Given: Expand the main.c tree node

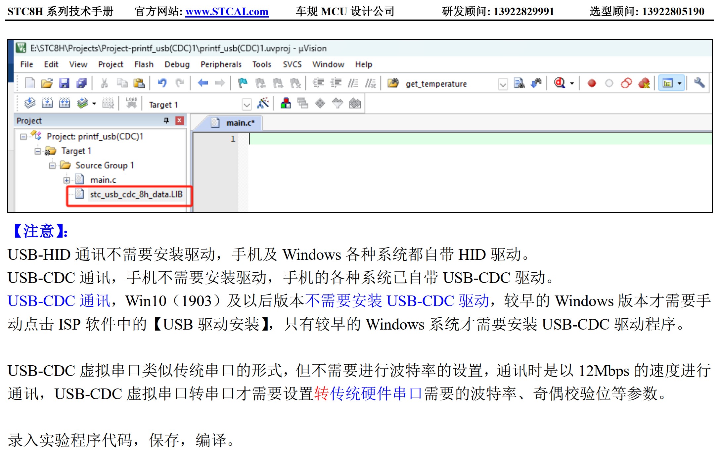Looking at the screenshot, I should 67,180.
